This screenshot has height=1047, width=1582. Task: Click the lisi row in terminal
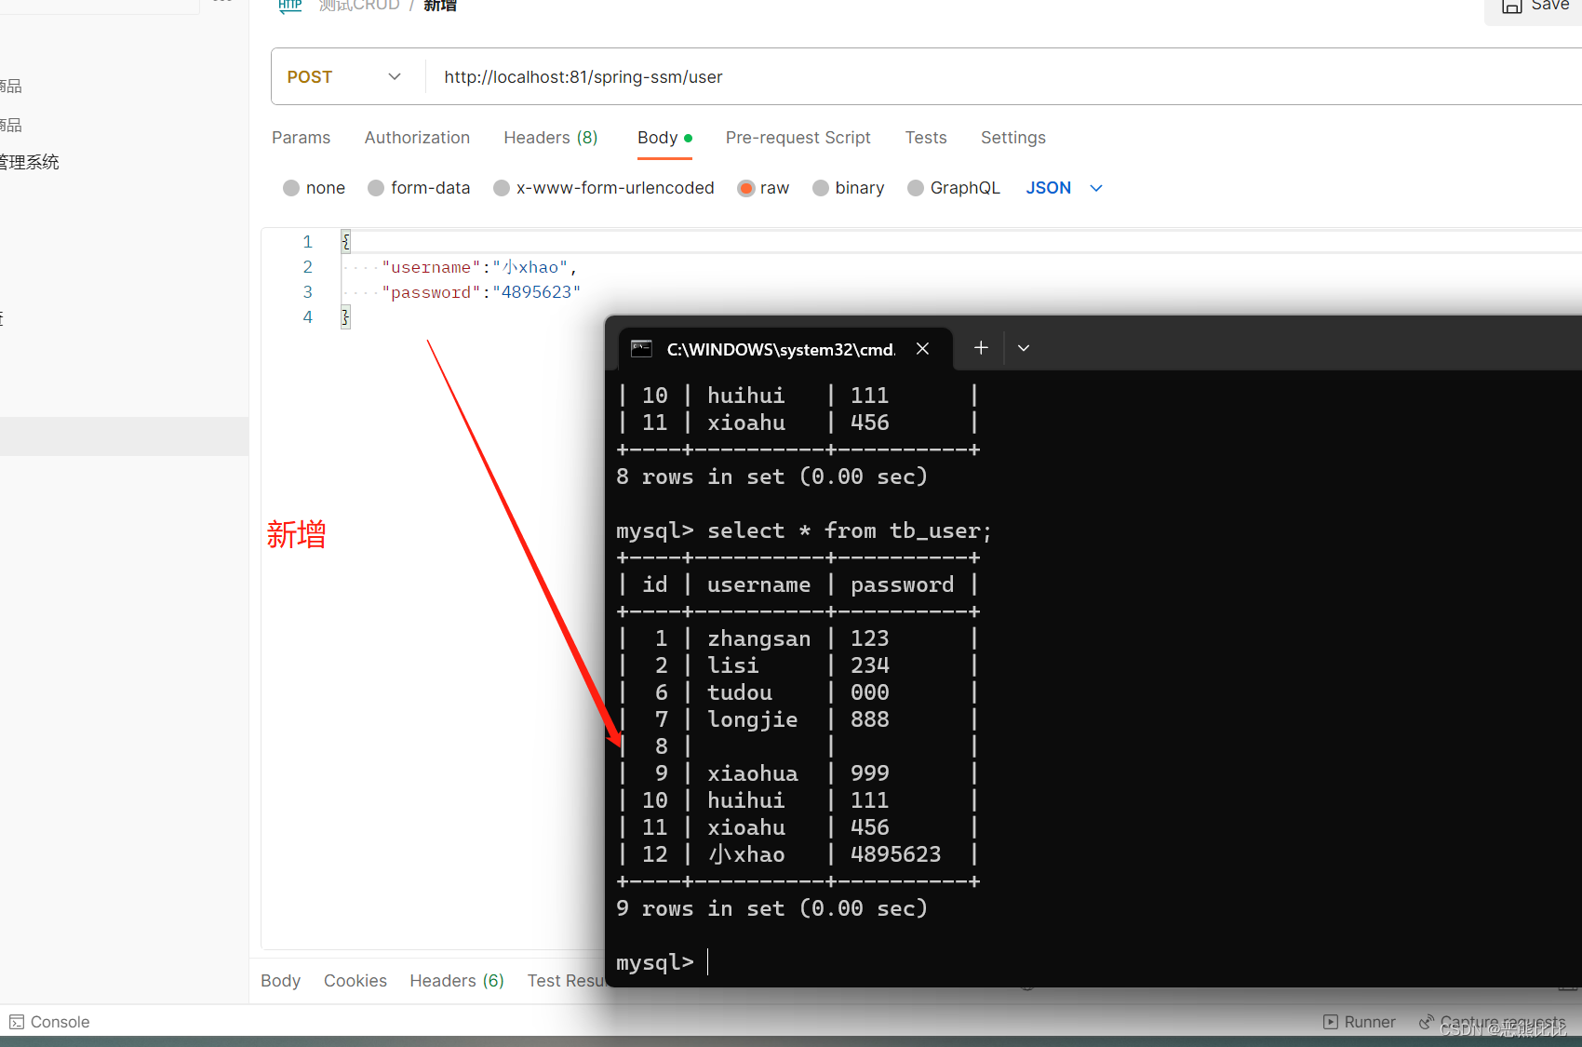pyautogui.click(x=798, y=665)
